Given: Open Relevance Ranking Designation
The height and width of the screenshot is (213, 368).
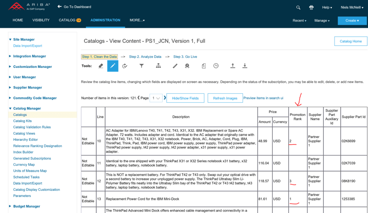Looking at the screenshot, I should tap(38, 146).
